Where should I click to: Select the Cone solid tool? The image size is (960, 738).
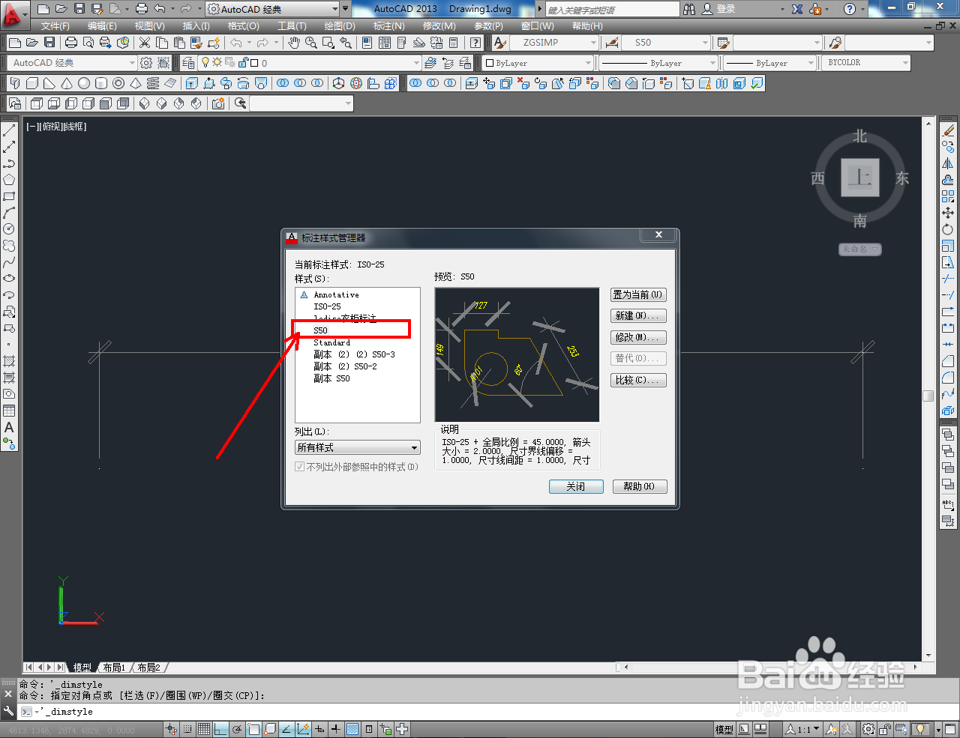coord(67,83)
